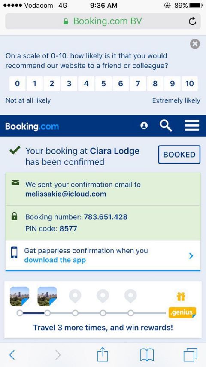Open the search magnifier icon
Image resolution: width=206 pixels, height=367 pixels.
pyautogui.click(x=166, y=126)
